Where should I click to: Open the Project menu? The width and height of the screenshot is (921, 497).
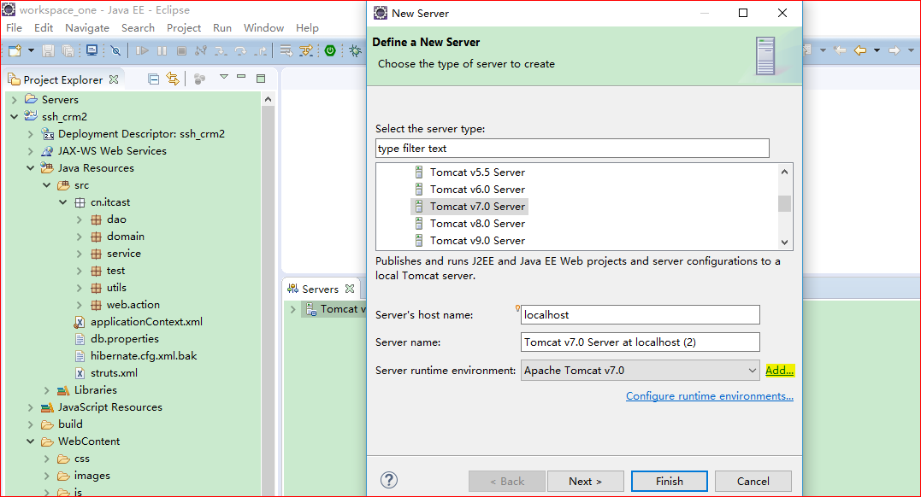183,27
